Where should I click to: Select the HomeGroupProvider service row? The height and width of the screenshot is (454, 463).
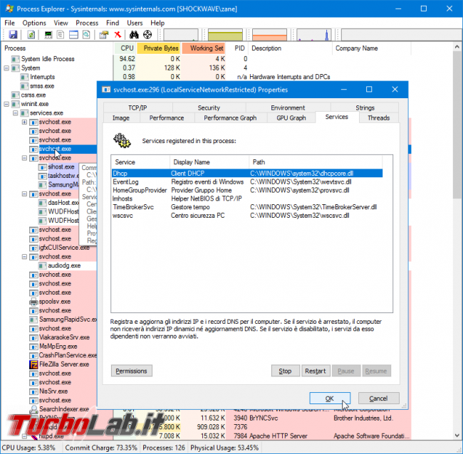[247, 190]
